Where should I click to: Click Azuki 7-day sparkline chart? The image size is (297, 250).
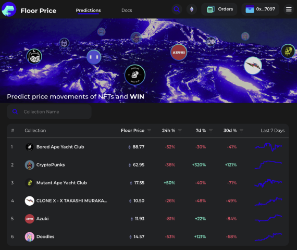(268, 218)
